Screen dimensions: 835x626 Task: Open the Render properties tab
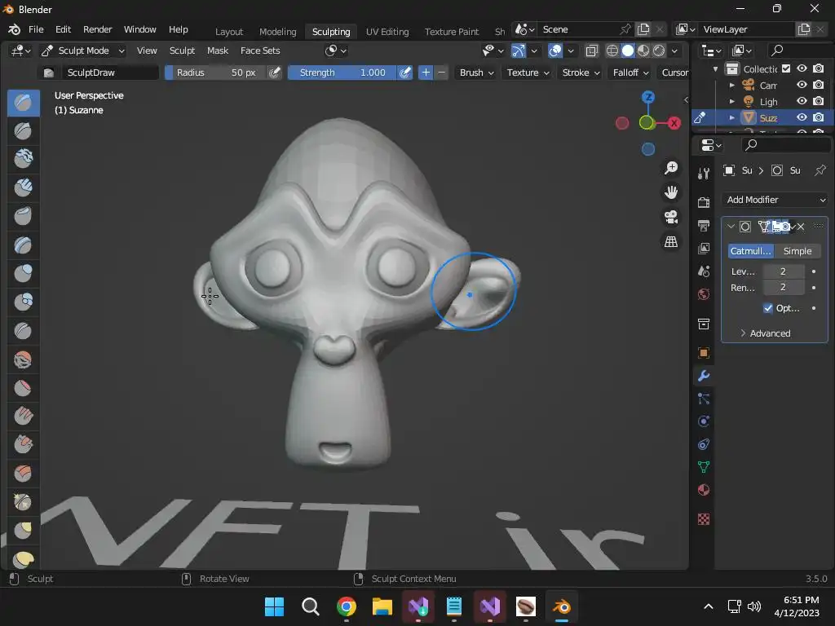704,202
